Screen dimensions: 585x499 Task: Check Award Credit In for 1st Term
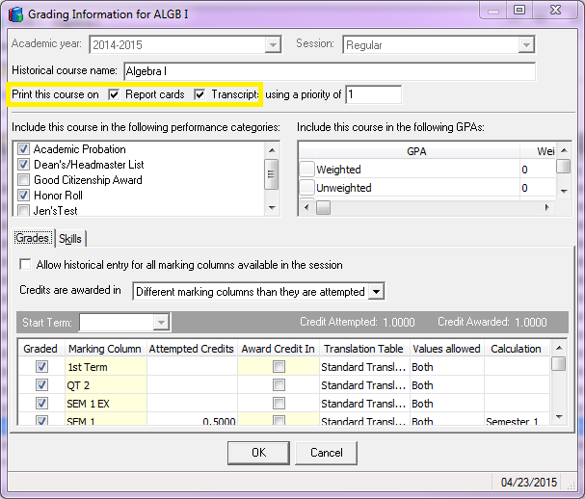click(279, 367)
